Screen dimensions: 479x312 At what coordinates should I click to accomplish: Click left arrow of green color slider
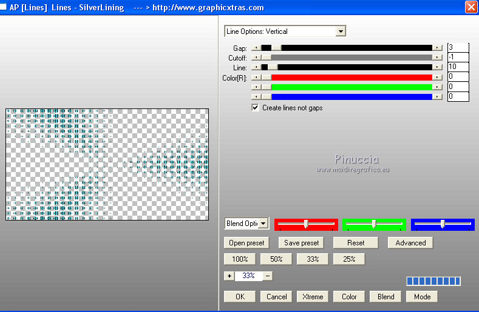[256, 87]
